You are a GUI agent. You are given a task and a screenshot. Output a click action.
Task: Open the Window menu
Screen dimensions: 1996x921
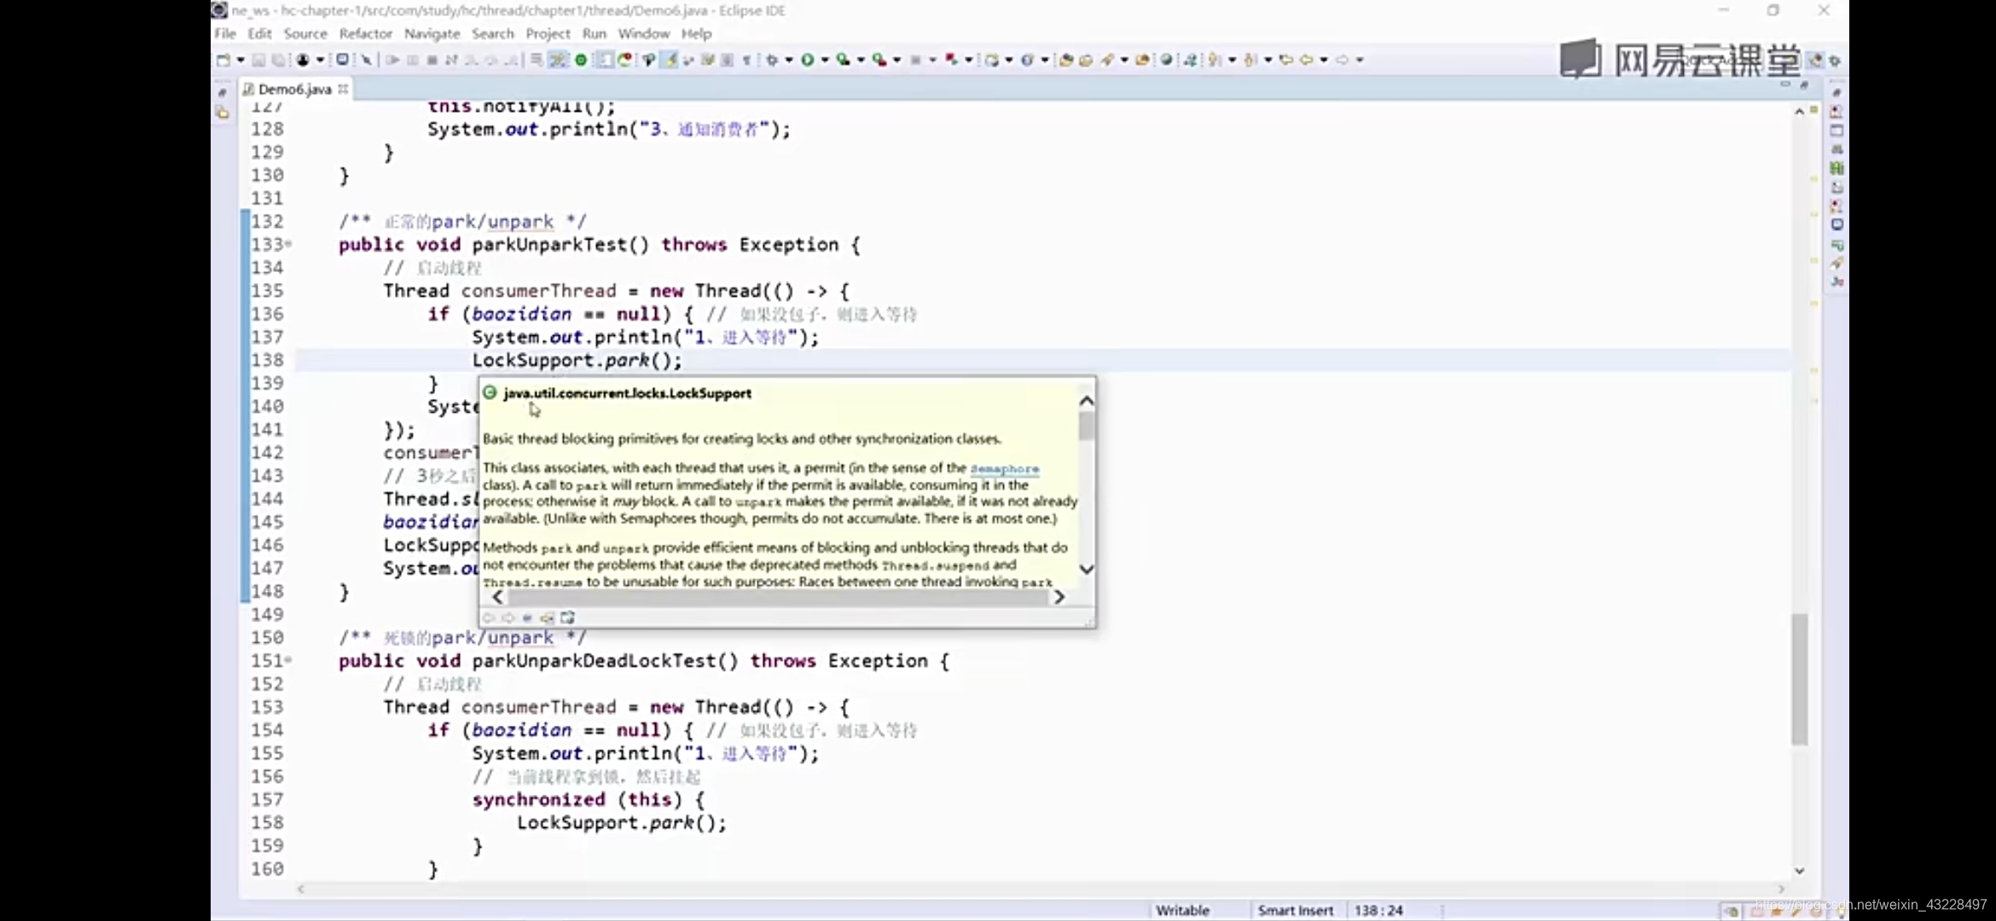(x=644, y=33)
